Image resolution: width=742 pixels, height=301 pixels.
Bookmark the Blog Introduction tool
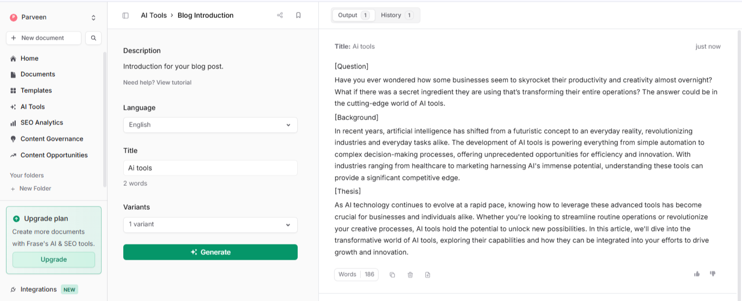point(298,15)
